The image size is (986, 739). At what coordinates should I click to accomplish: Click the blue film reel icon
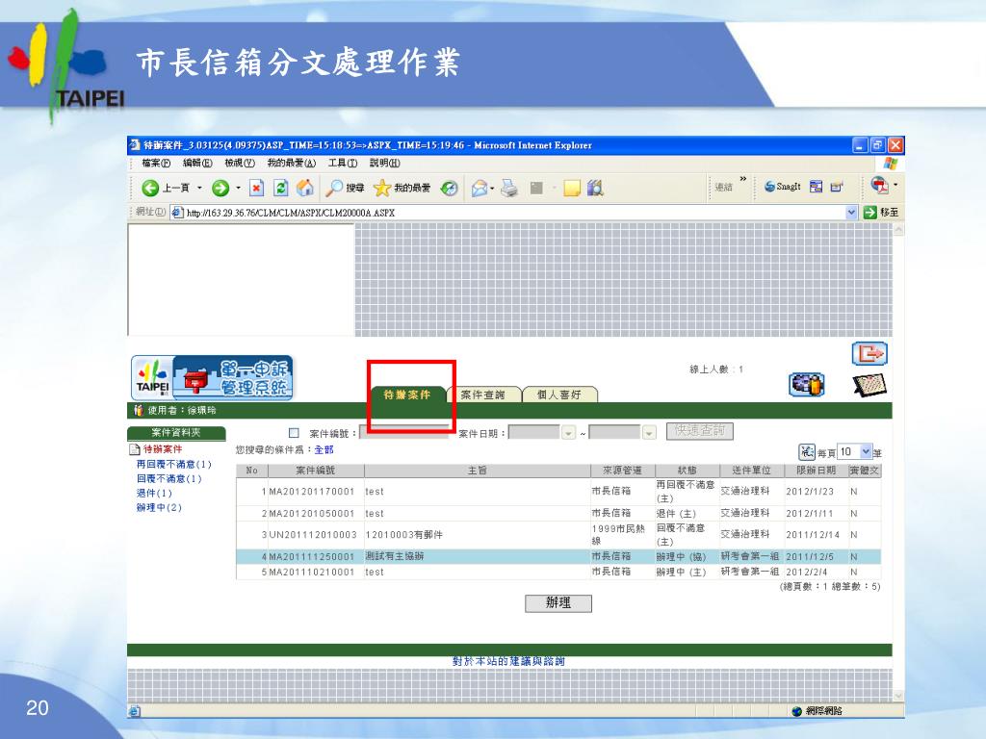pyautogui.click(x=807, y=385)
